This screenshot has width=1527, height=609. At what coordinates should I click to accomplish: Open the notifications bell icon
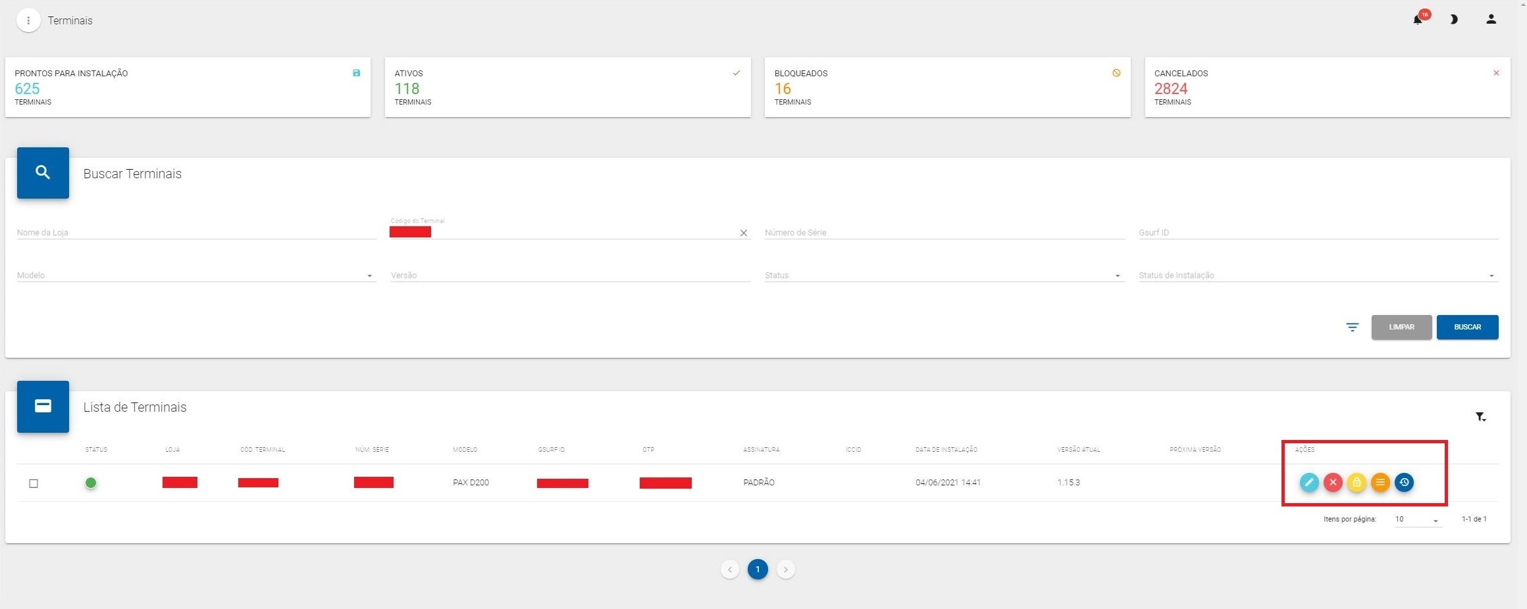1418,20
